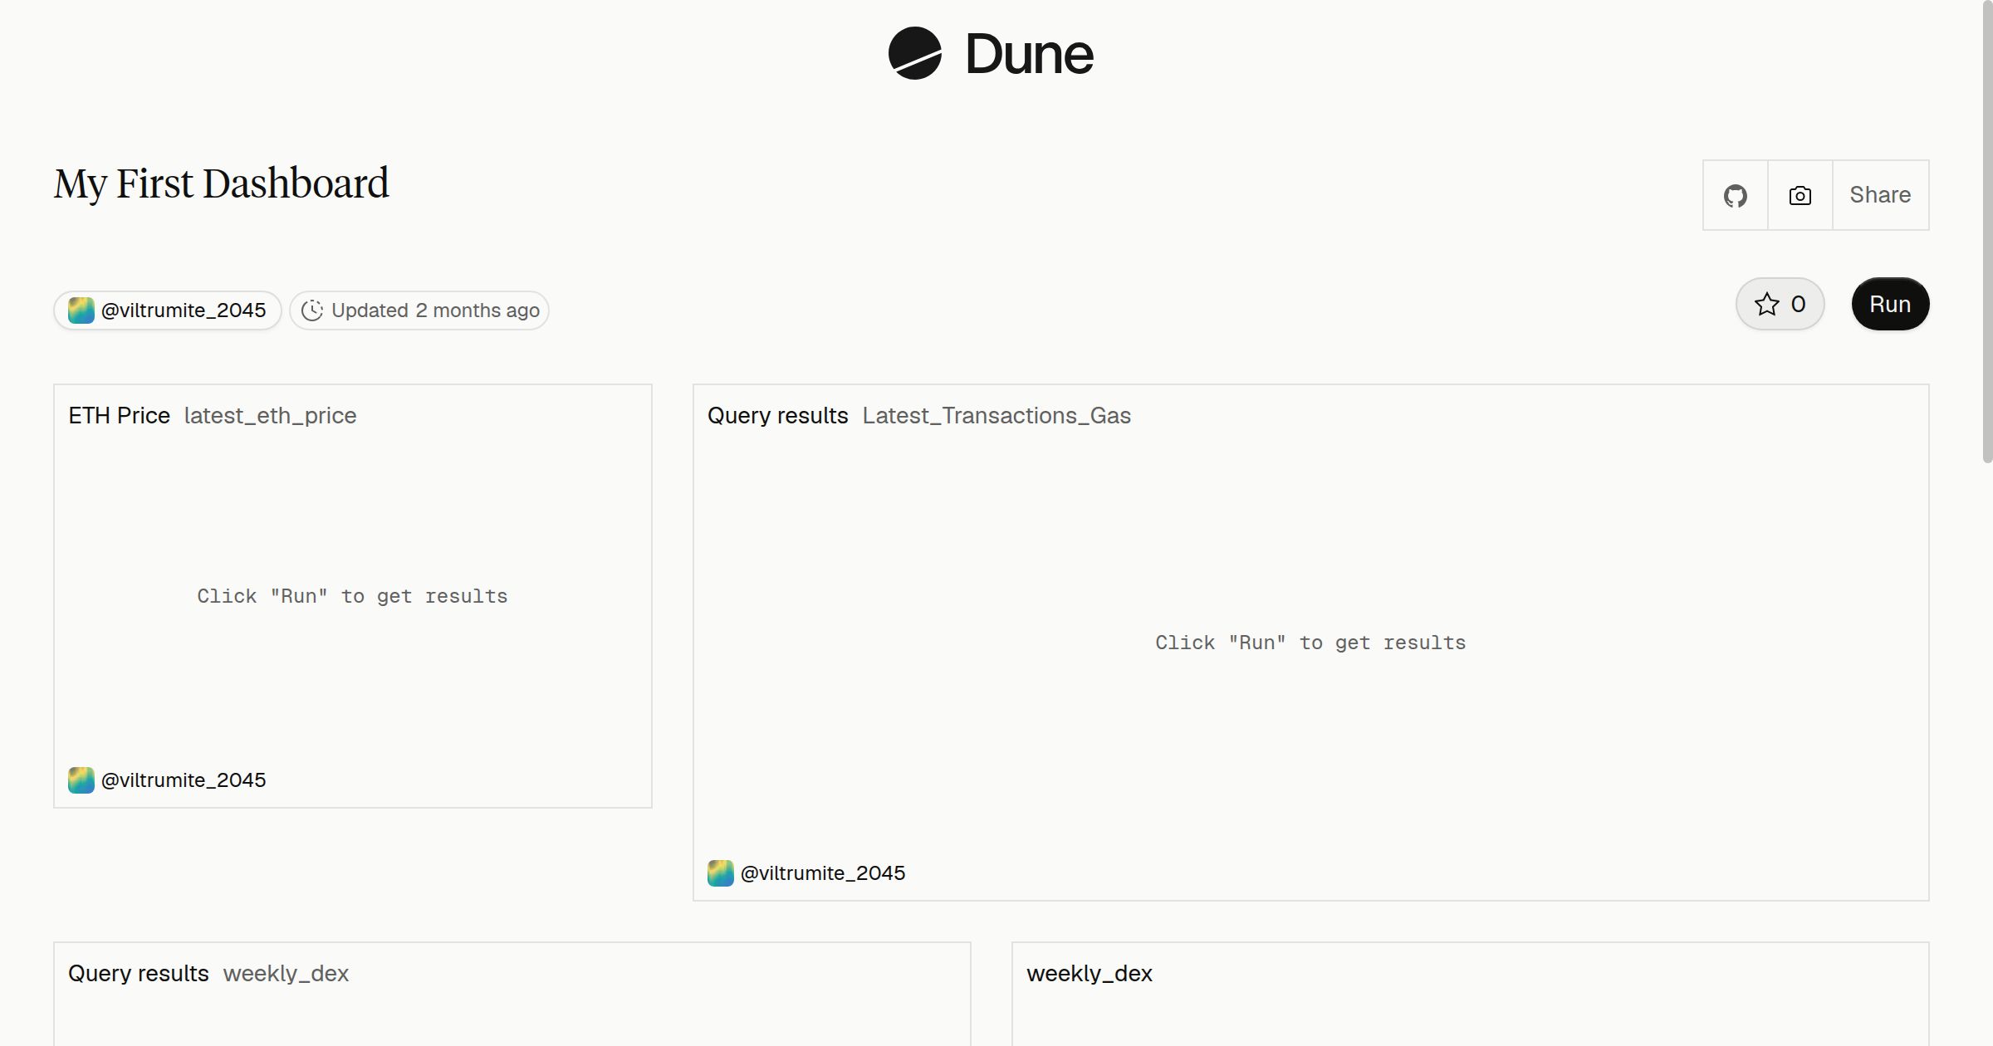Viewport: 1993px width, 1046px height.
Task: Click the My First Dashboard title
Action: coord(222,183)
